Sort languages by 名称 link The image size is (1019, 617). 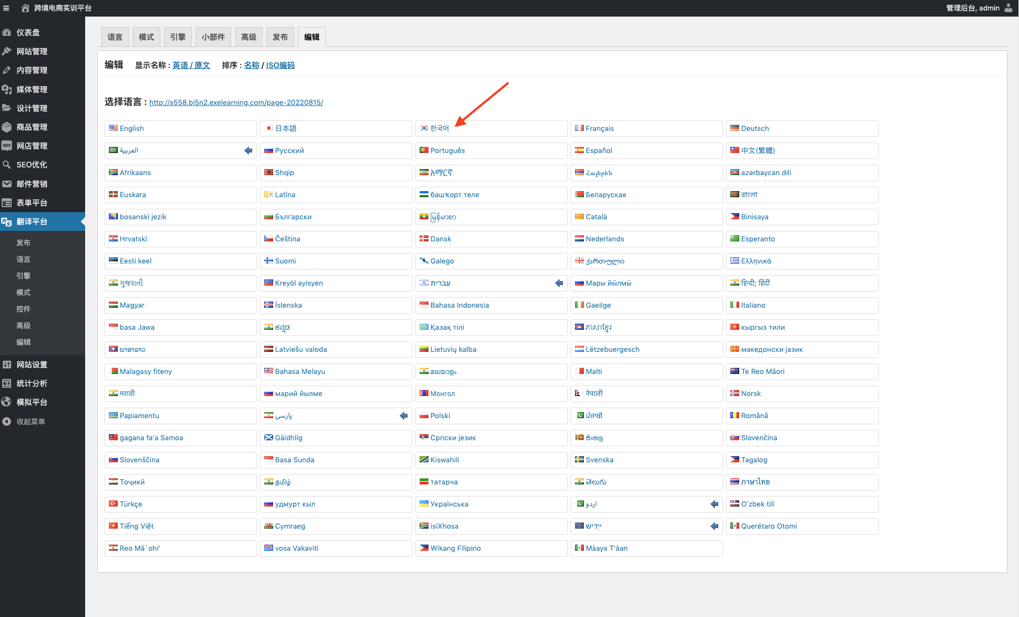coord(252,65)
